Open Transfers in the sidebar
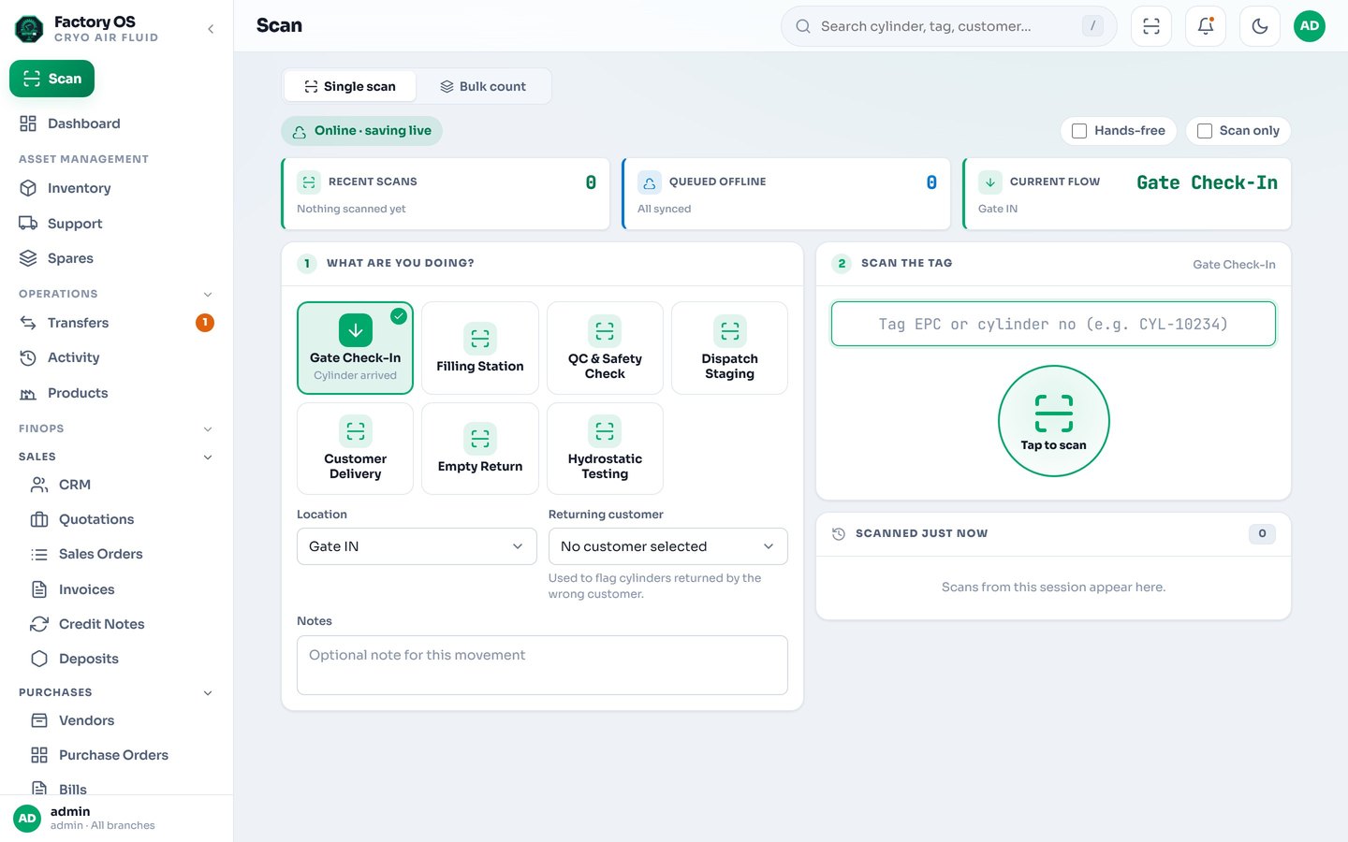The height and width of the screenshot is (842, 1348). (x=116, y=323)
